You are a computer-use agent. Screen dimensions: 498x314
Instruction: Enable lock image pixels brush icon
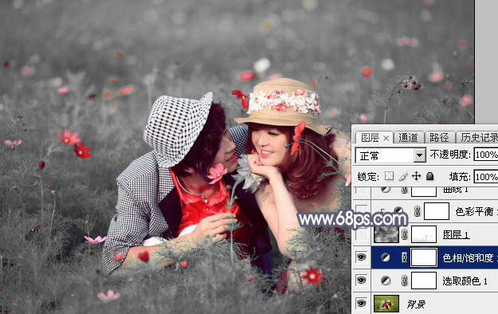coord(402,176)
